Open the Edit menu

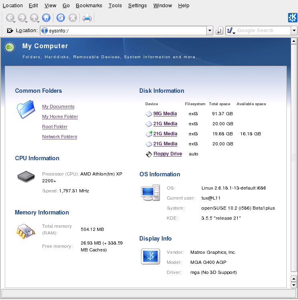[x=33, y=6]
